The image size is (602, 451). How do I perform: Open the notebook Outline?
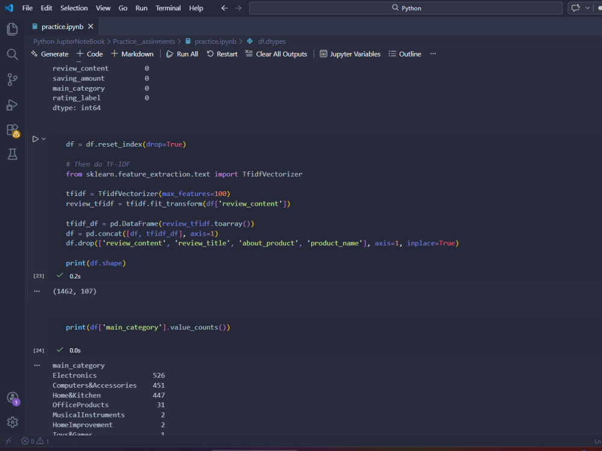[405, 54]
